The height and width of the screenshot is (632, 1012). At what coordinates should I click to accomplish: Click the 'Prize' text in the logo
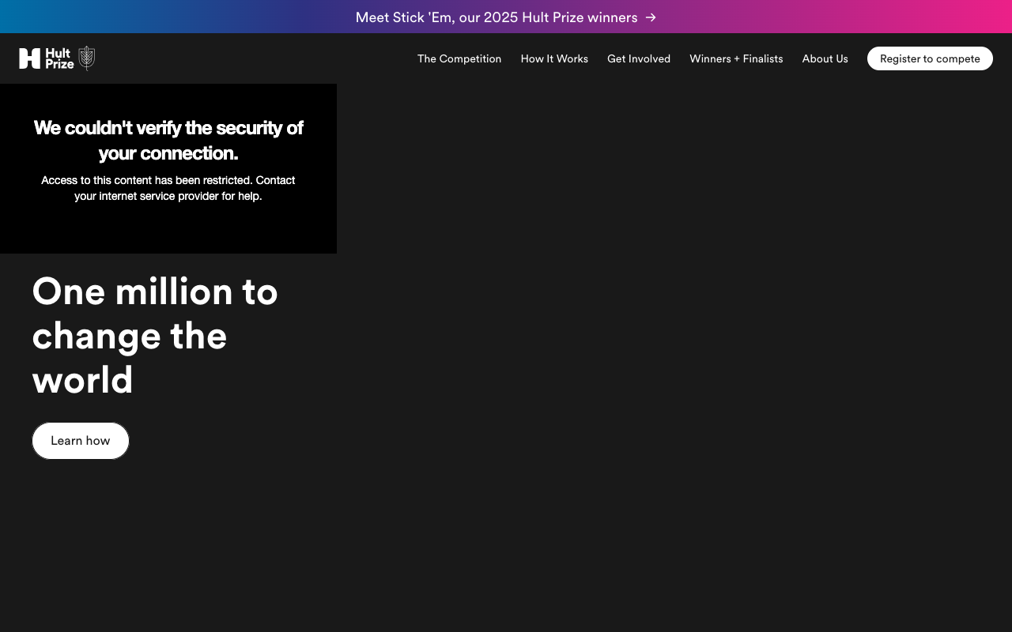(x=59, y=64)
